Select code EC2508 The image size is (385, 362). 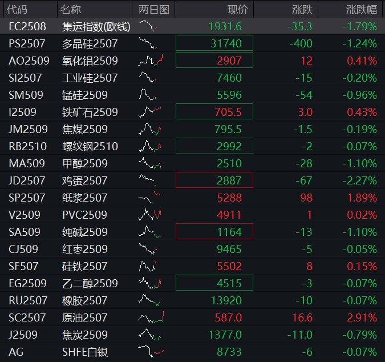27,26
